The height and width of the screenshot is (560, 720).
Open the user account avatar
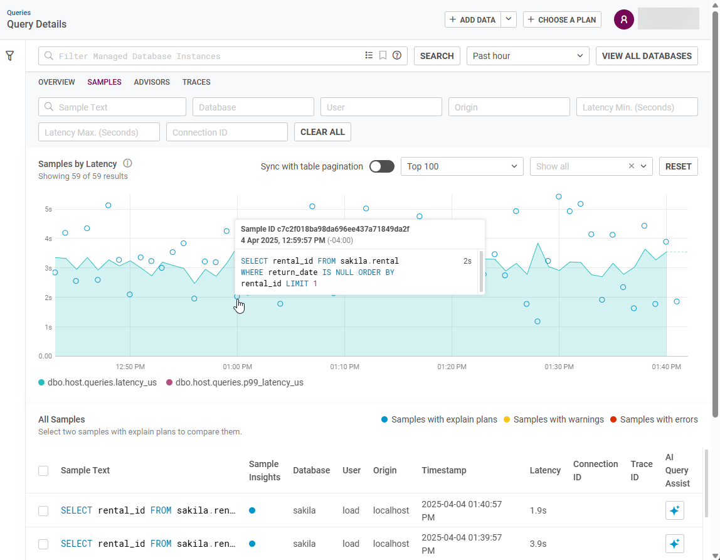[x=623, y=19]
